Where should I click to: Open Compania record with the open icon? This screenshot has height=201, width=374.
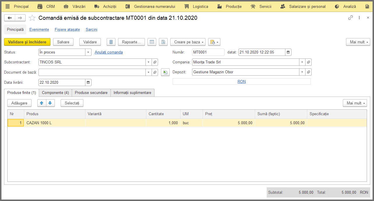(309, 62)
